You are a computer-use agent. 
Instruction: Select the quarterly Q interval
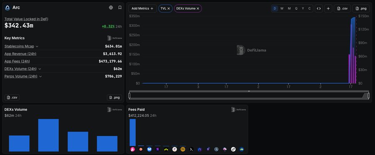coord(296,9)
